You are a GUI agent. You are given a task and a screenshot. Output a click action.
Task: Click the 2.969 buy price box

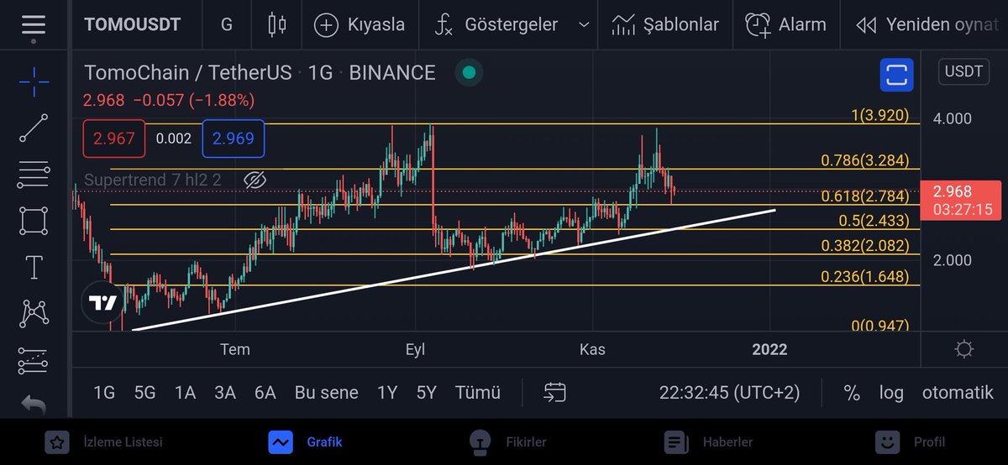[233, 138]
